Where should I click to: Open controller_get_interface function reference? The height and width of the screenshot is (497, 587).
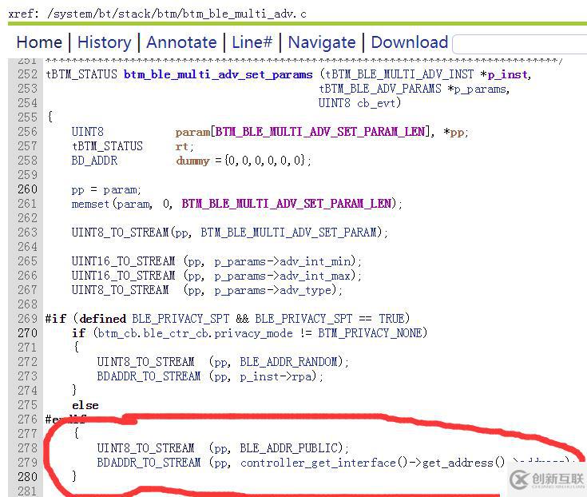point(318,463)
